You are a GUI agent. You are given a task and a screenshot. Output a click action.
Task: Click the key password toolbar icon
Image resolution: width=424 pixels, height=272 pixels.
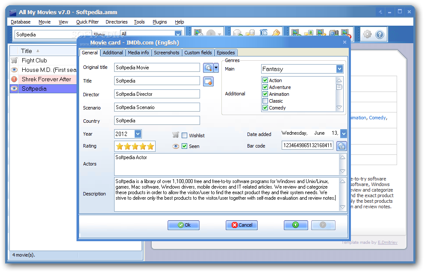[x=276, y=33]
